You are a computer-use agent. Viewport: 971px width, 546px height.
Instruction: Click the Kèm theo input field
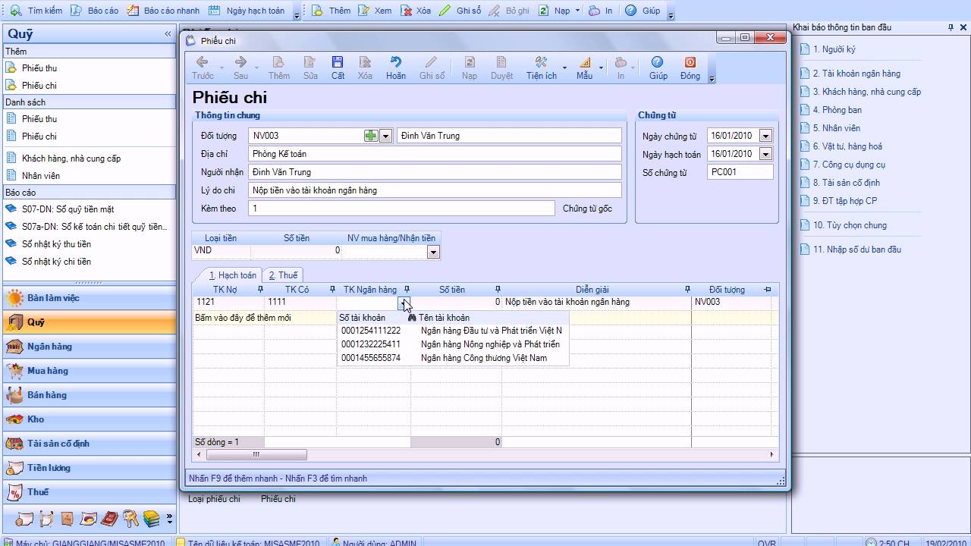401,209
